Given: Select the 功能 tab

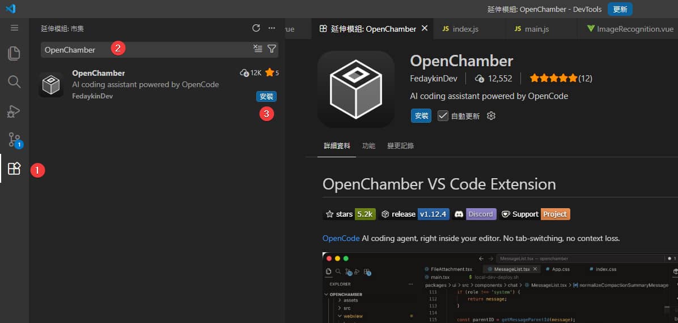Looking at the screenshot, I should tap(369, 146).
